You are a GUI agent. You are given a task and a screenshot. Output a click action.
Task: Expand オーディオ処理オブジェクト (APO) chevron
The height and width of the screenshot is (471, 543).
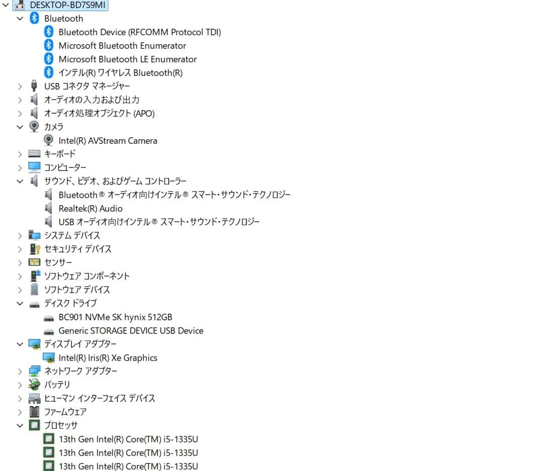click(x=20, y=114)
